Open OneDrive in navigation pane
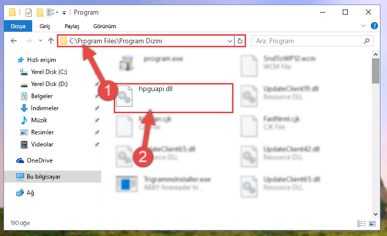Screen dimensions: 387x236 [x=39, y=161]
